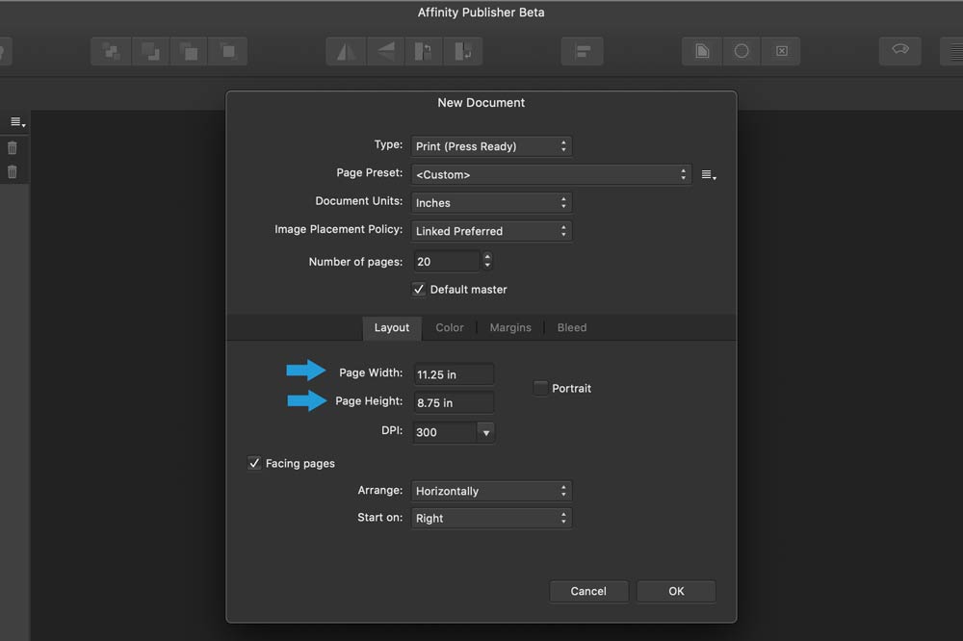
Task: Open the preset options menu beside Page Preset
Action: [709, 175]
